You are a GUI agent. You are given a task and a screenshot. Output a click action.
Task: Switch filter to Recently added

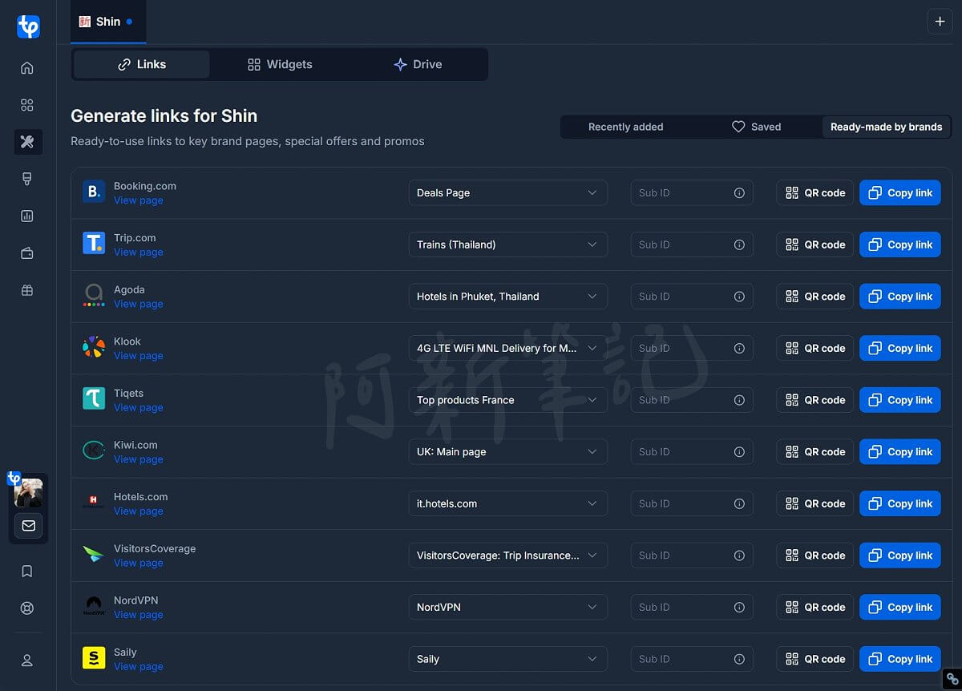[626, 127]
